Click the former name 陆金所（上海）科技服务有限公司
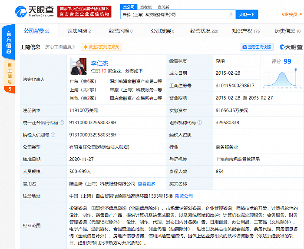 pos(102,184)
